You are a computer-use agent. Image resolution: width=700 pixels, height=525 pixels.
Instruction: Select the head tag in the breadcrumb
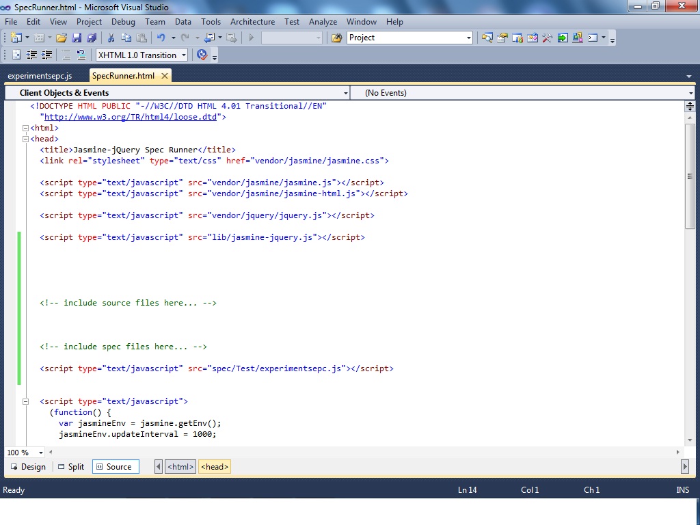tap(214, 466)
